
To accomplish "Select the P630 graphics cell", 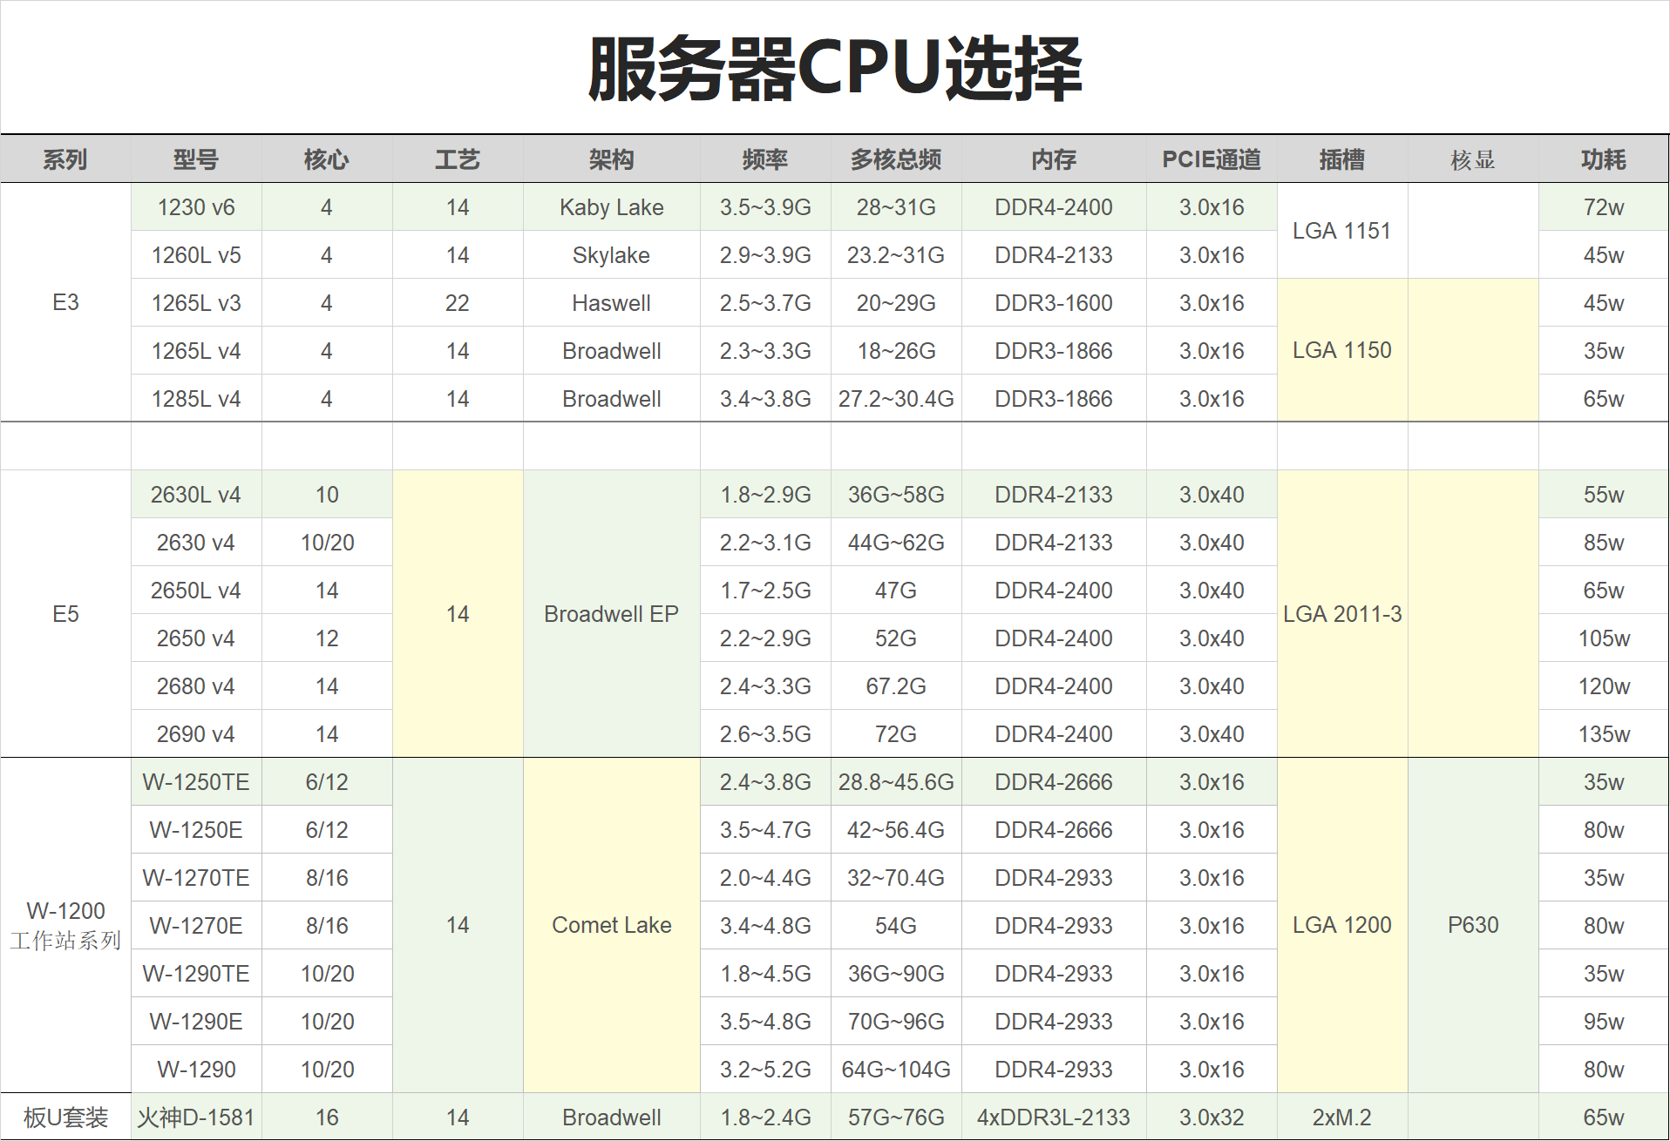I will tap(1473, 925).
